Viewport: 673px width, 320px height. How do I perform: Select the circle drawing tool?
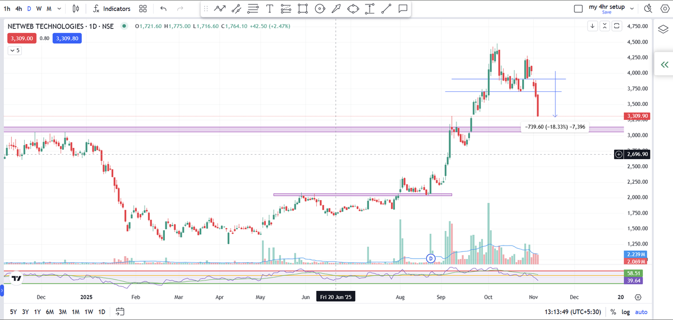320,9
